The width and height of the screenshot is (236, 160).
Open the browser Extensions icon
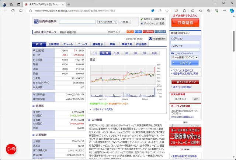pyautogui.click(x=184, y=11)
